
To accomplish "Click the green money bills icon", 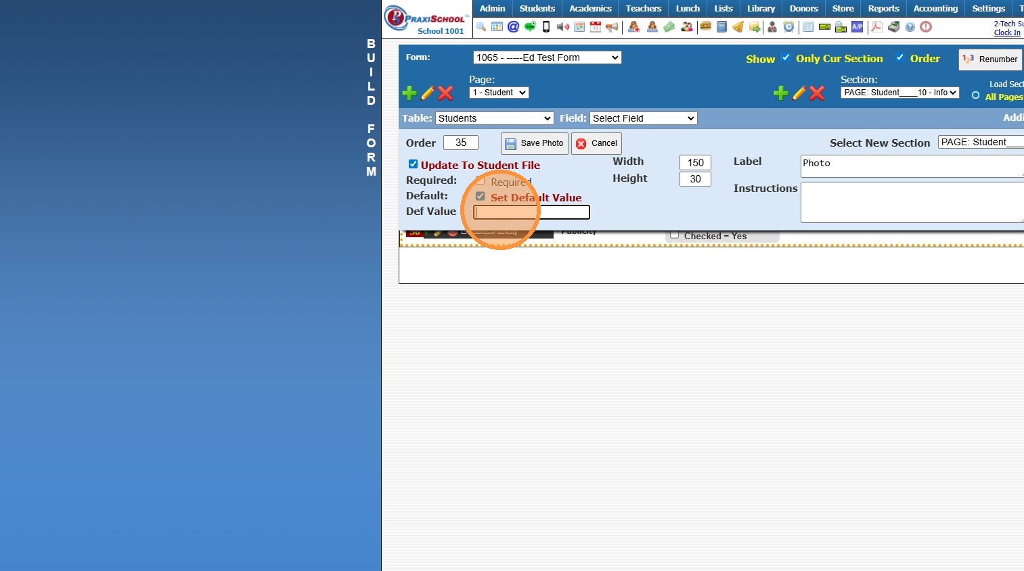I will click(x=669, y=27).
